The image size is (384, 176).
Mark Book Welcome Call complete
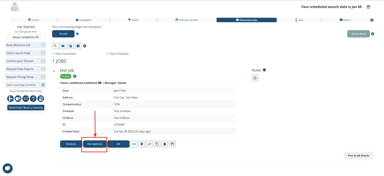coord(43,45)
